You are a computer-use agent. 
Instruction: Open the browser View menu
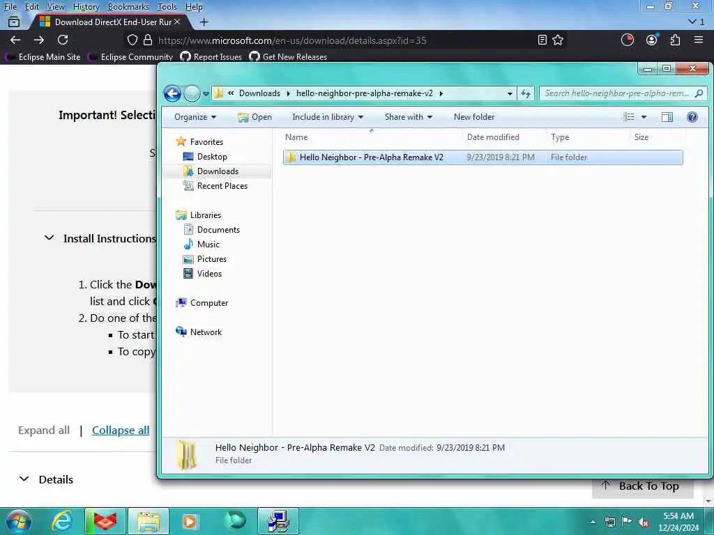(56, 7)
